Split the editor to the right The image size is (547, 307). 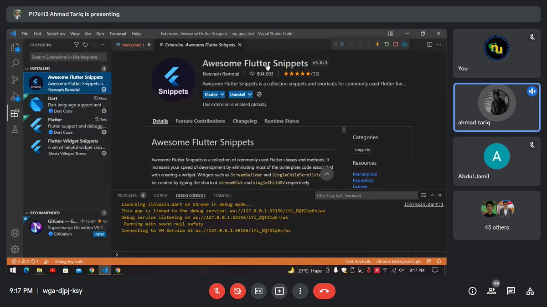(x=429, y=45)
